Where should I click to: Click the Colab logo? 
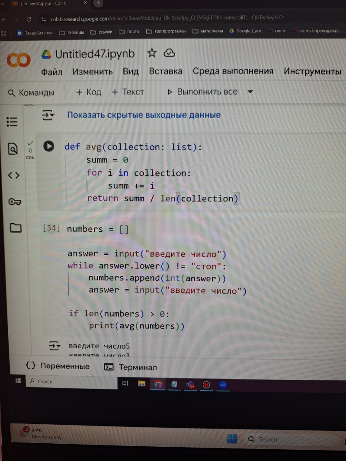pyautogui.click(x=19, y=60)
